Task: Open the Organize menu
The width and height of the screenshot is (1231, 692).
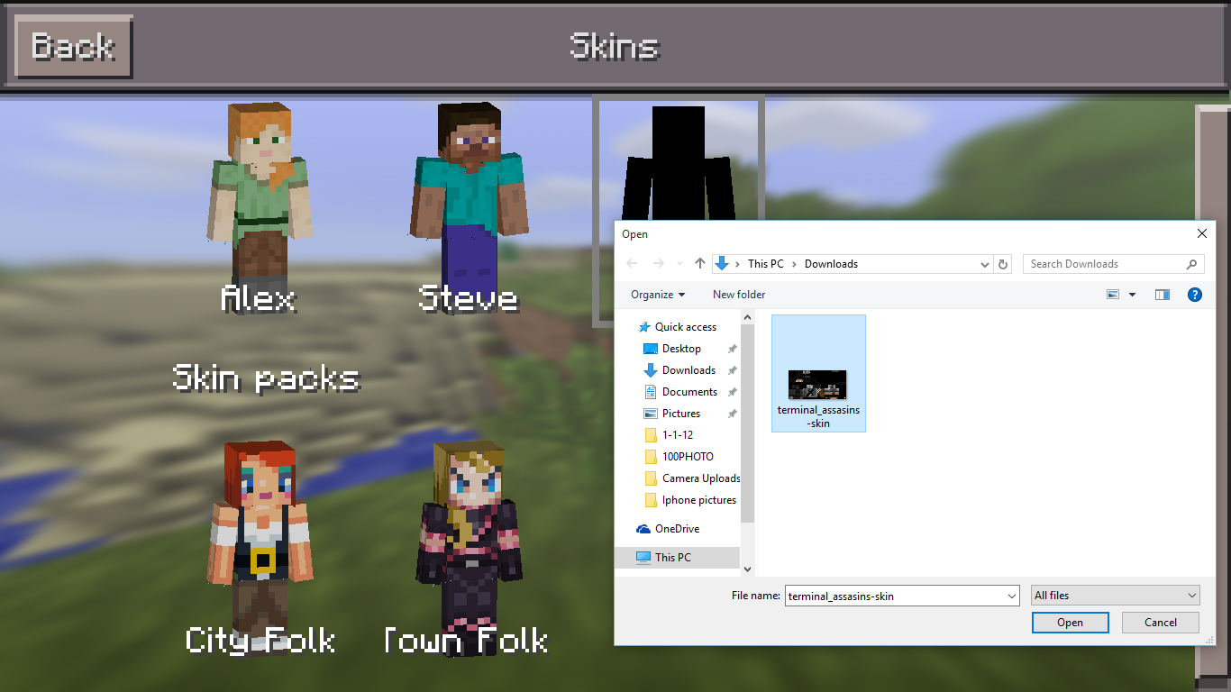Action: click(x=658, y=295)
